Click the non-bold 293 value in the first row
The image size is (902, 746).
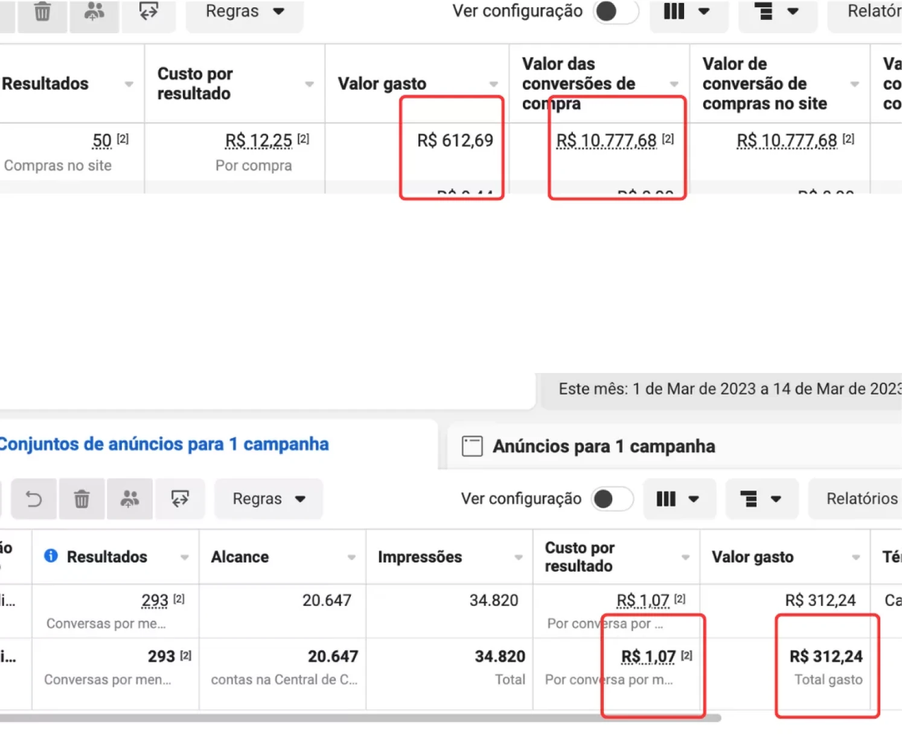coord(155,601)
